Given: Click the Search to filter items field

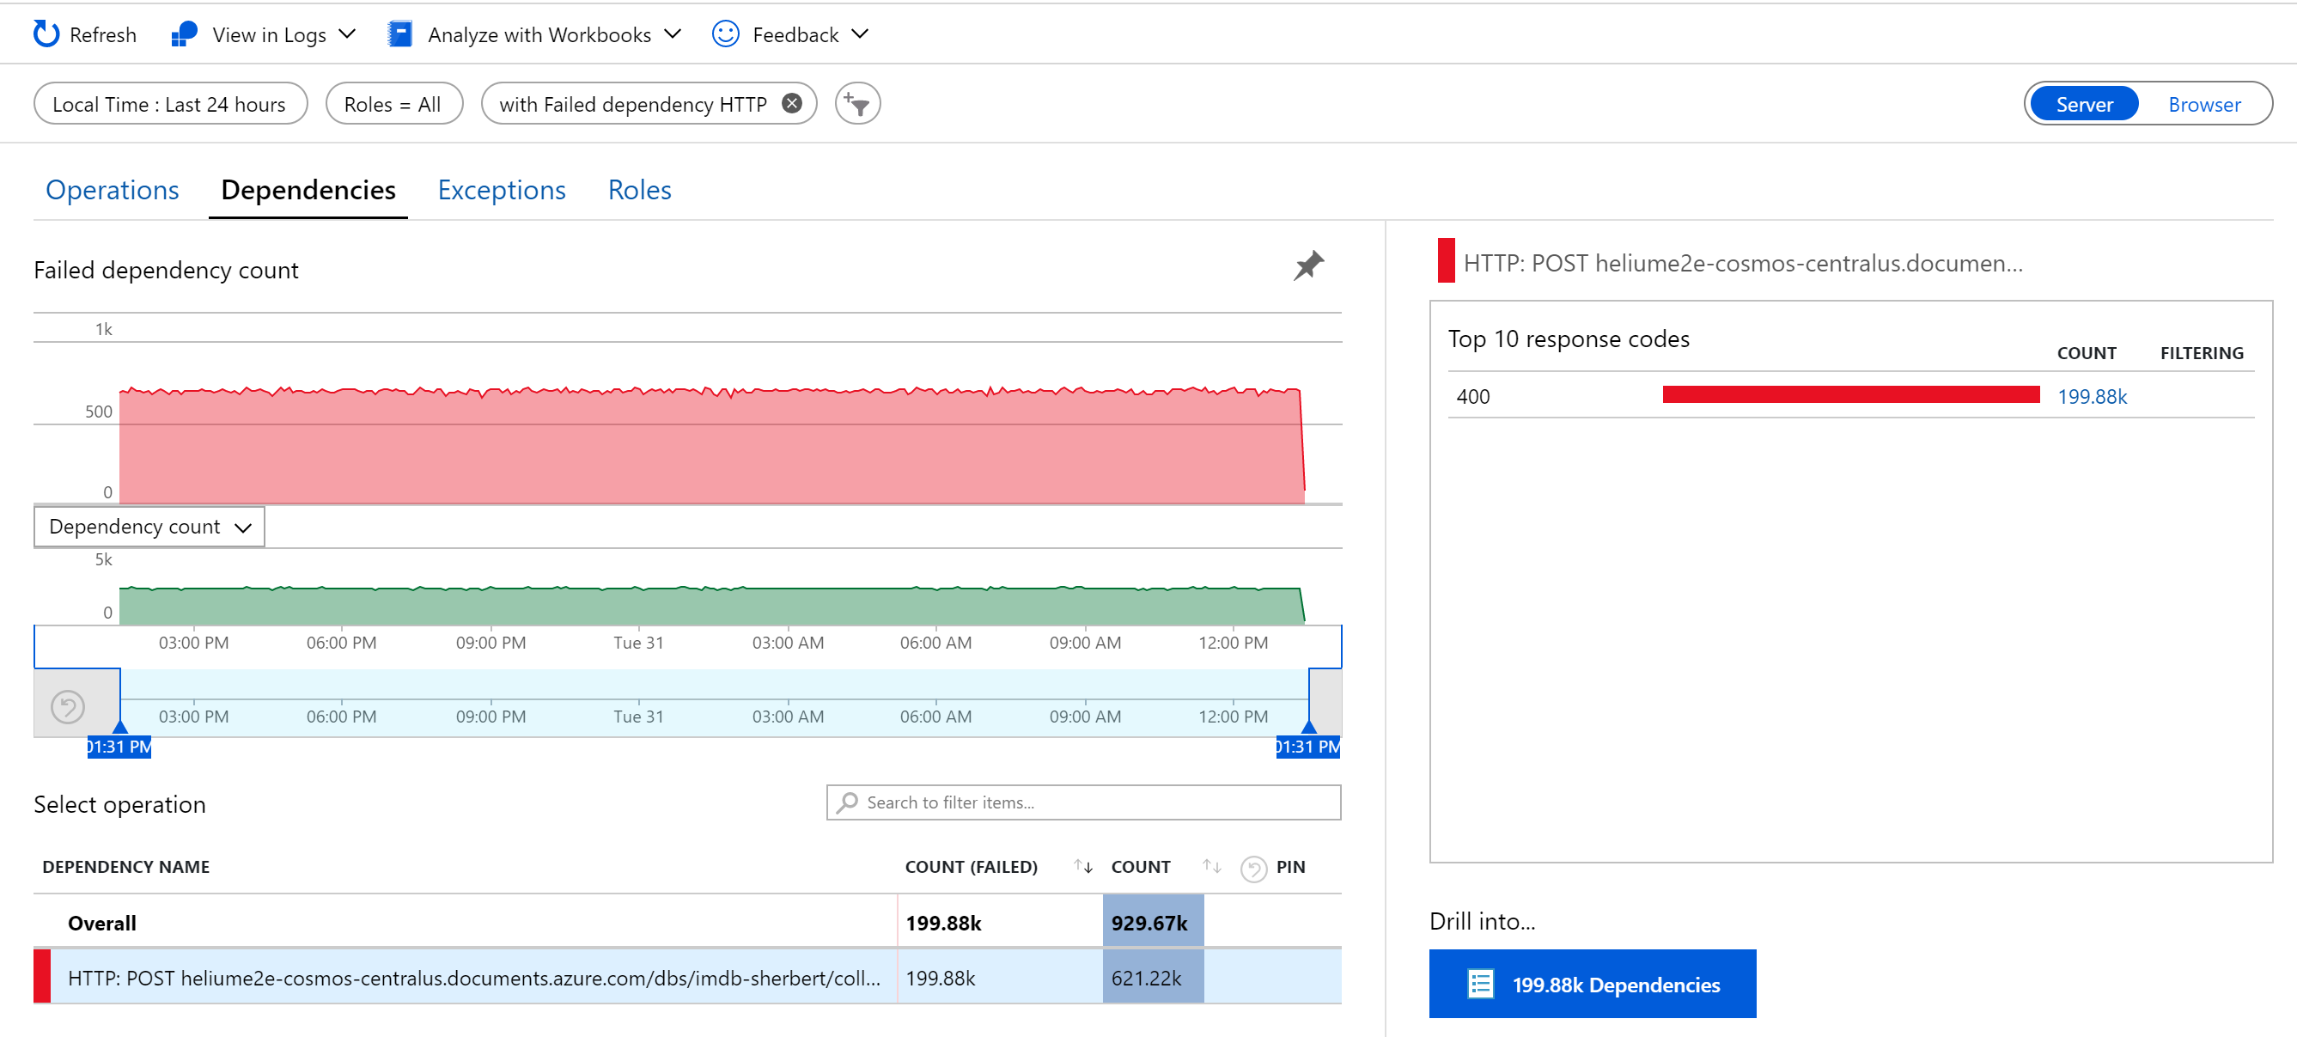Looking at the screenshot, I should [1082, 802].
